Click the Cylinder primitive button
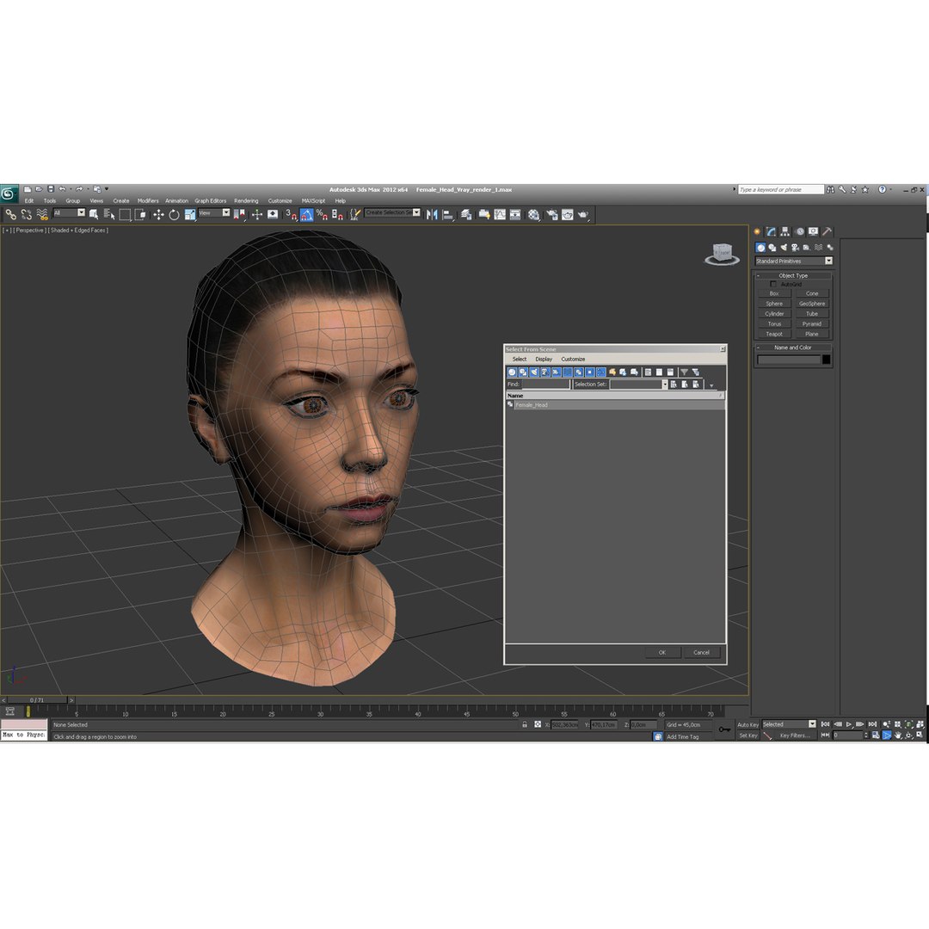This screenshot has width=929, height=929. pos(774,314)
